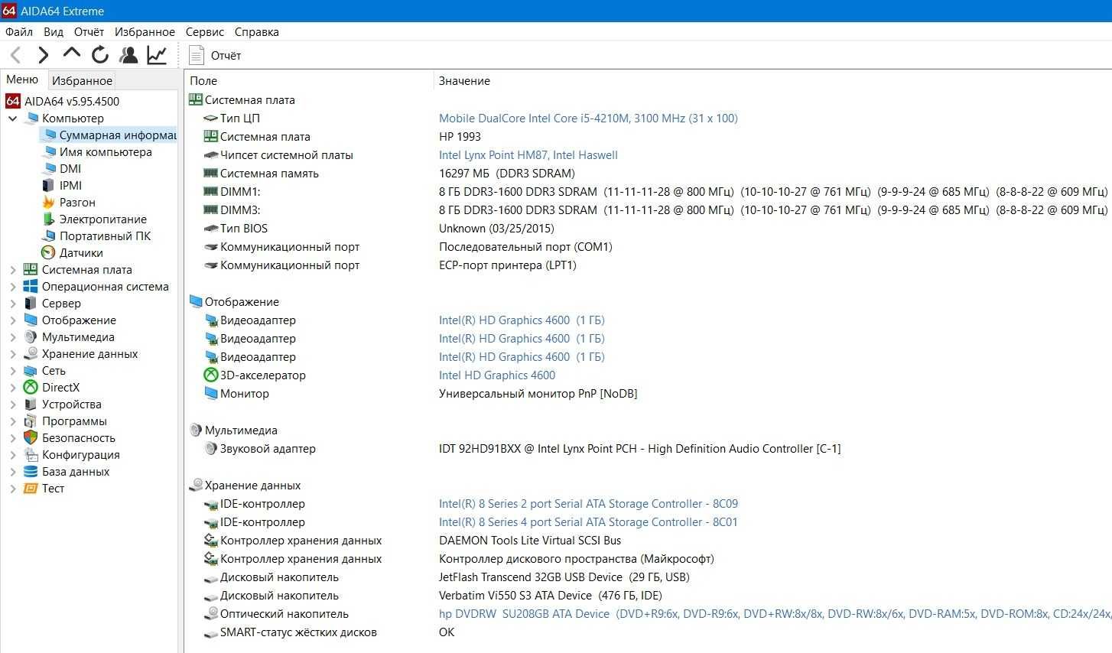This screenshot has height=653, width=1112.
Task: Click the Forward navigation arrow
Action: (44, 55)
